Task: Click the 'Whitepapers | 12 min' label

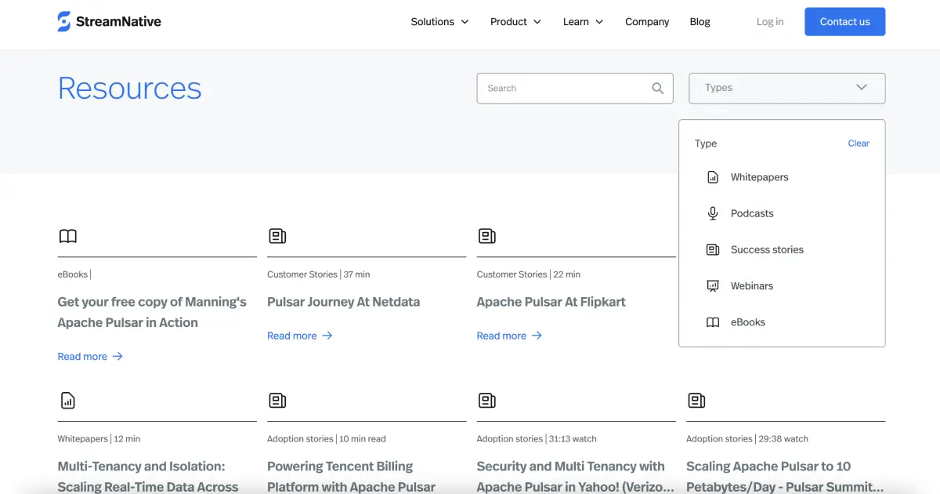Action: [99, 439]
